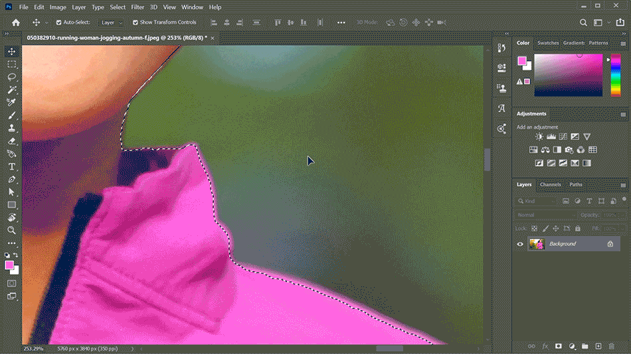Select the Hand tool
This screenshot has height=354, width=631.
click(x=12, y=217)
